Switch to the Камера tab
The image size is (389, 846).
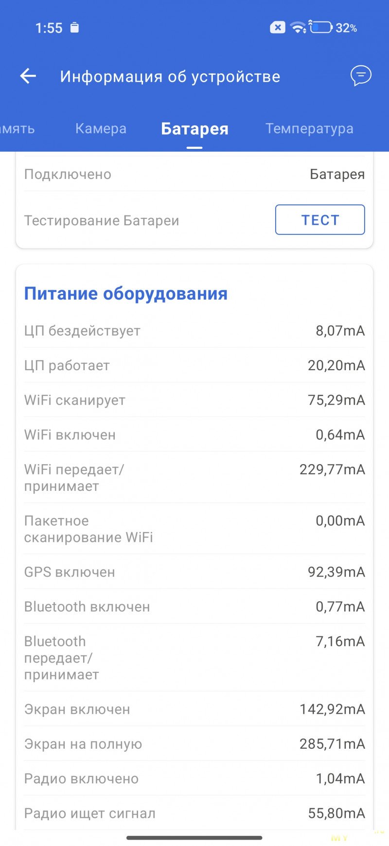[101, 128]
